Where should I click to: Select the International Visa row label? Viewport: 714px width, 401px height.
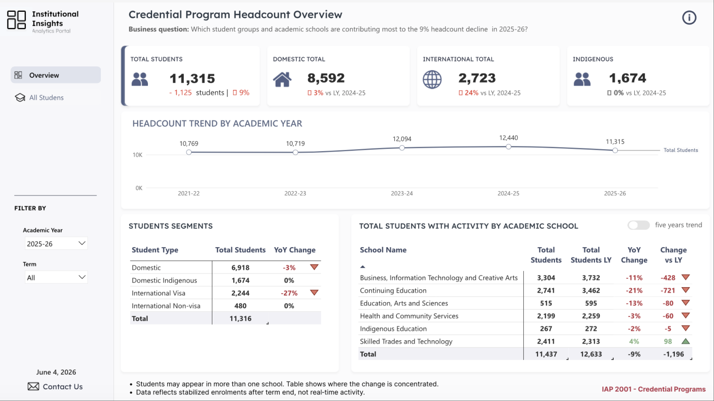(x=158, y=293)
